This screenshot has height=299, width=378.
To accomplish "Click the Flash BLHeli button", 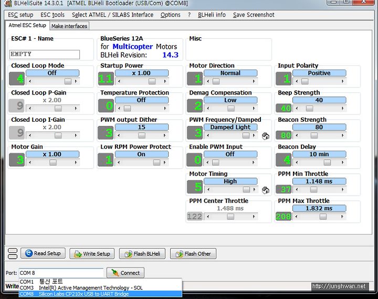I will [142, 254].
